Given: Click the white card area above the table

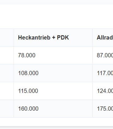Looking at the screenshot, I should click(56, 17).
